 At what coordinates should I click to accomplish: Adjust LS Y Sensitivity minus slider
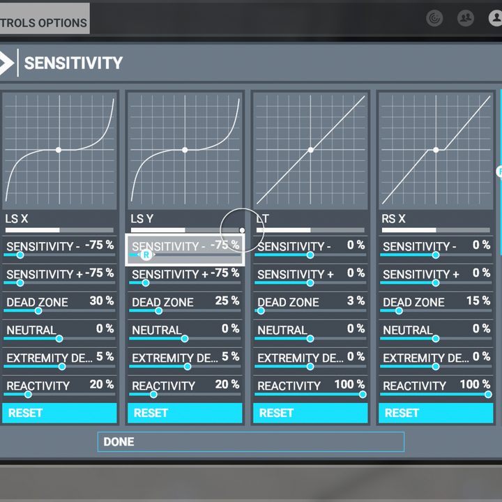click(x=185, y=255)
